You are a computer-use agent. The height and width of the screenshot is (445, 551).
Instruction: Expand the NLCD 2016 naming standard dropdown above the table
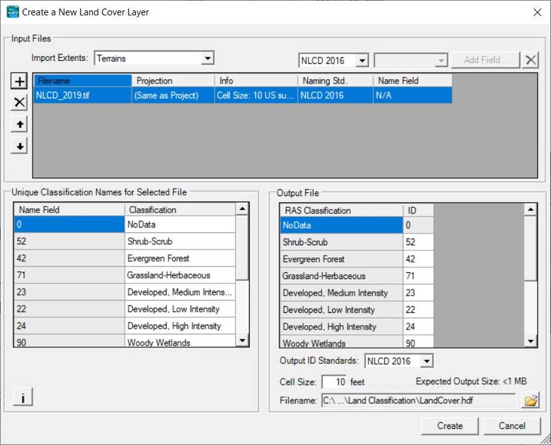point(362,60)
